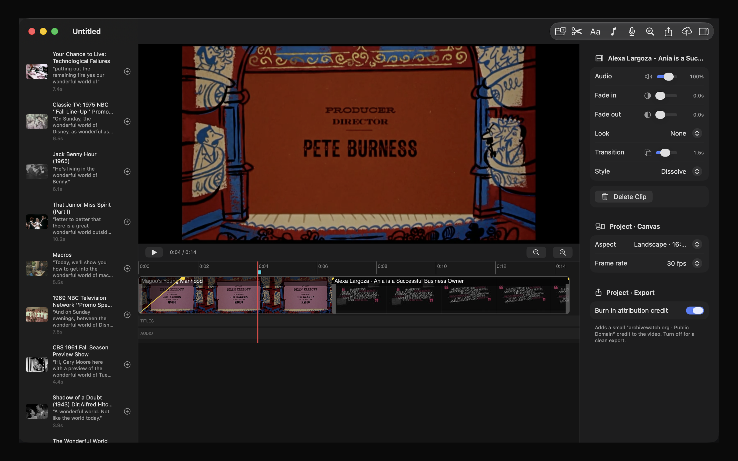The height and width of the screenshot is (461, 738).
Task: Add 'CBS 1961 Fall Season' clip with plus
Action: 127,364
